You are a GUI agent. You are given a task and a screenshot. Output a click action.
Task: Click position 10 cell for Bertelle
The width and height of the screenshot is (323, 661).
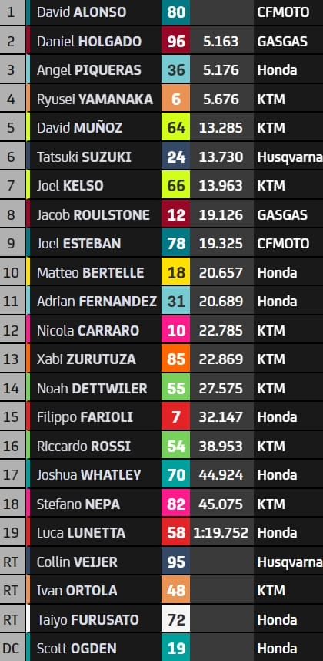pyautogui.click(x=12, y=272)
